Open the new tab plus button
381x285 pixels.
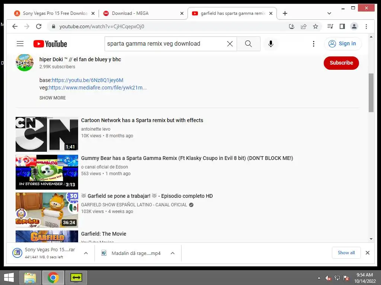pos(285,13)
